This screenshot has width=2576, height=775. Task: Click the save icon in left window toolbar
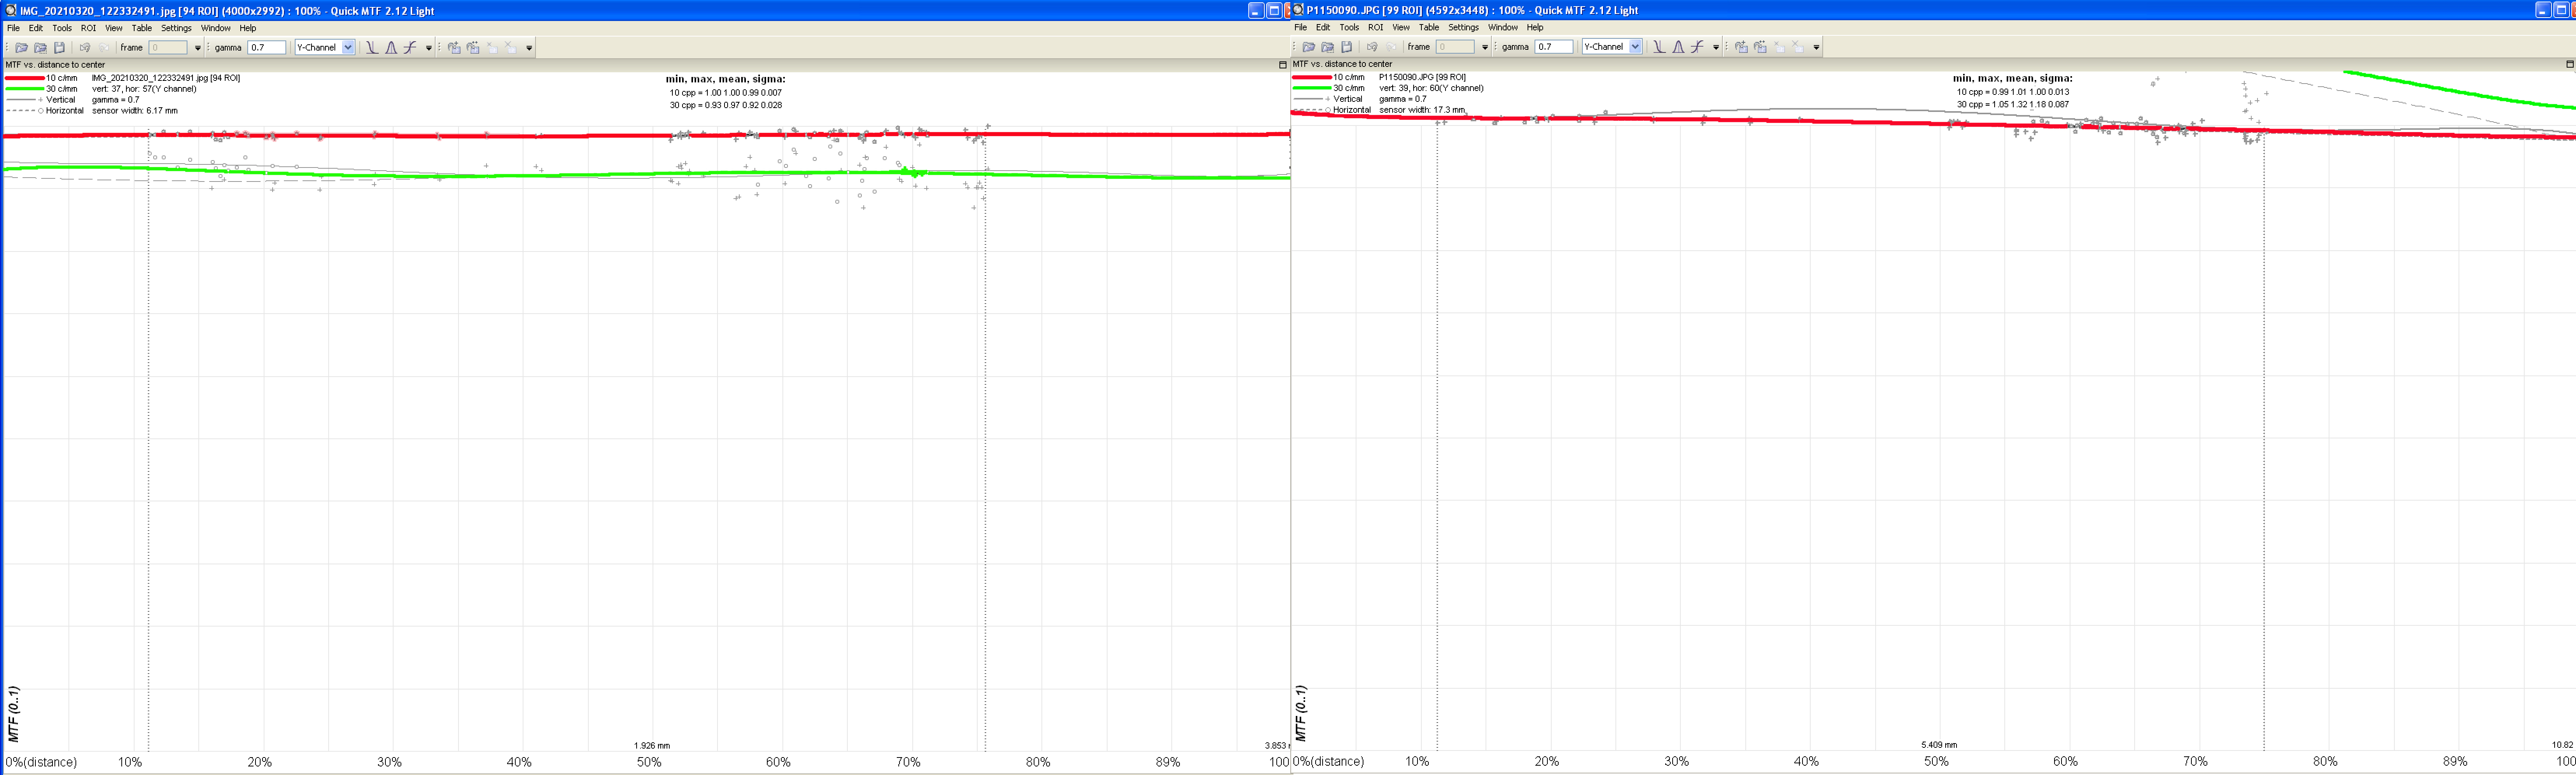[59, 48]
